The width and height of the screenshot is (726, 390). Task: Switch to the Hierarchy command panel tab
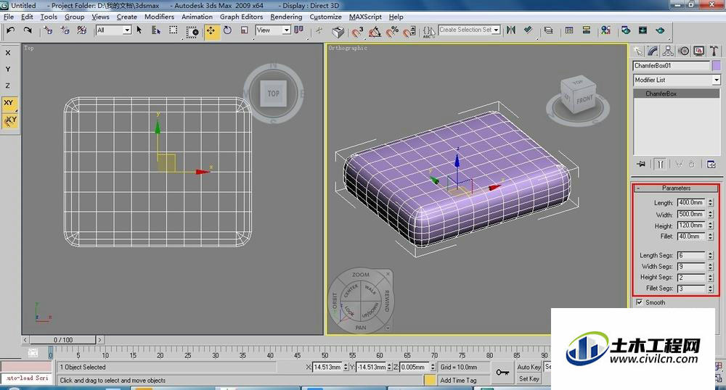[668, 51]
